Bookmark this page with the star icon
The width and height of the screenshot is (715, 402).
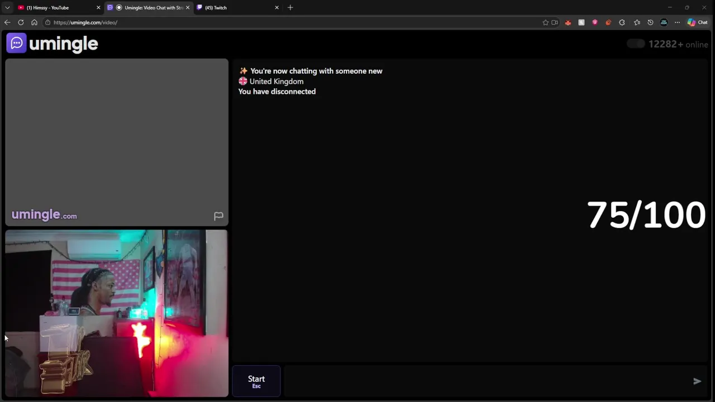[545, 22]
